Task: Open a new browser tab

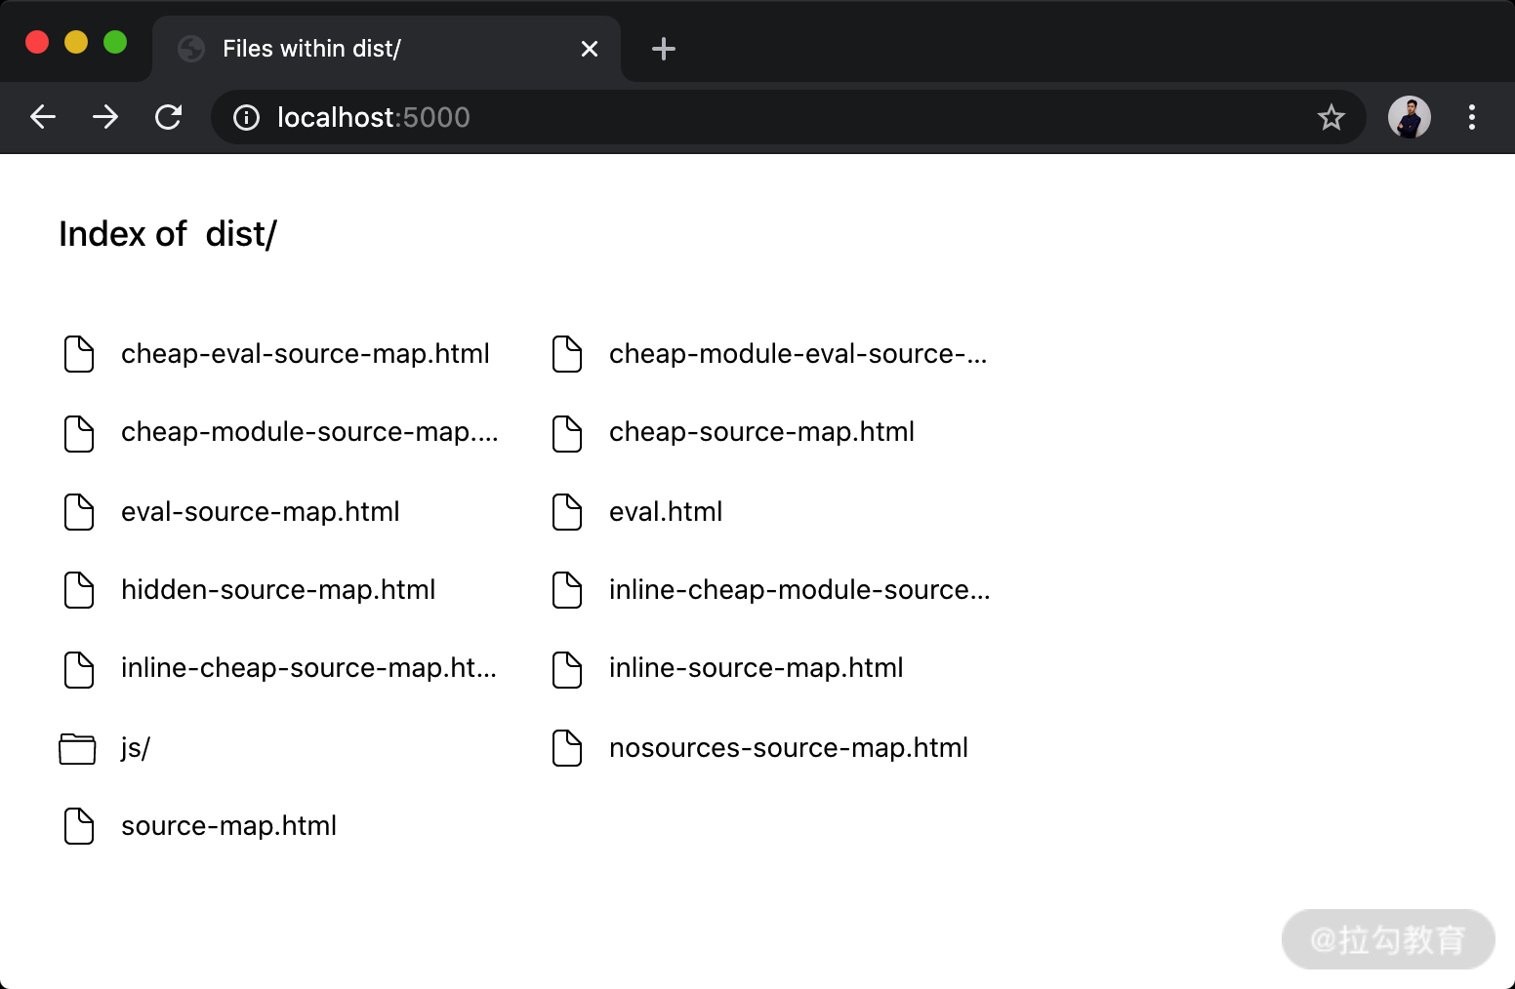Action: click(x=663, y=49)
